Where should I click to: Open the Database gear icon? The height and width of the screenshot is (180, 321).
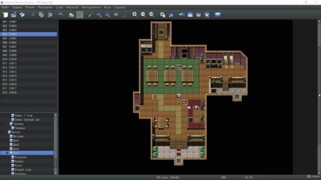[x=163, y=14]
